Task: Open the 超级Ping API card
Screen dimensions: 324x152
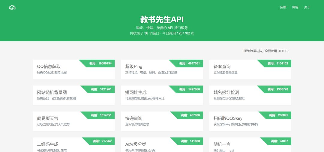Action: click(162, 69)
